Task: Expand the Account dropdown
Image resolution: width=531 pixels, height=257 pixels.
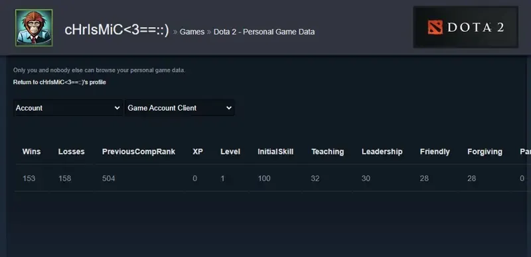Action: coord(68,108)
